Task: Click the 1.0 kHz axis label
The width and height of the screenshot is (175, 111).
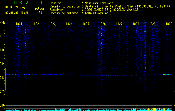Action: pos(2,50)
